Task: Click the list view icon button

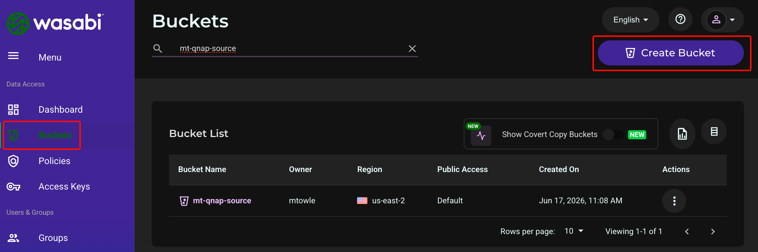Action: coord(714,132)
